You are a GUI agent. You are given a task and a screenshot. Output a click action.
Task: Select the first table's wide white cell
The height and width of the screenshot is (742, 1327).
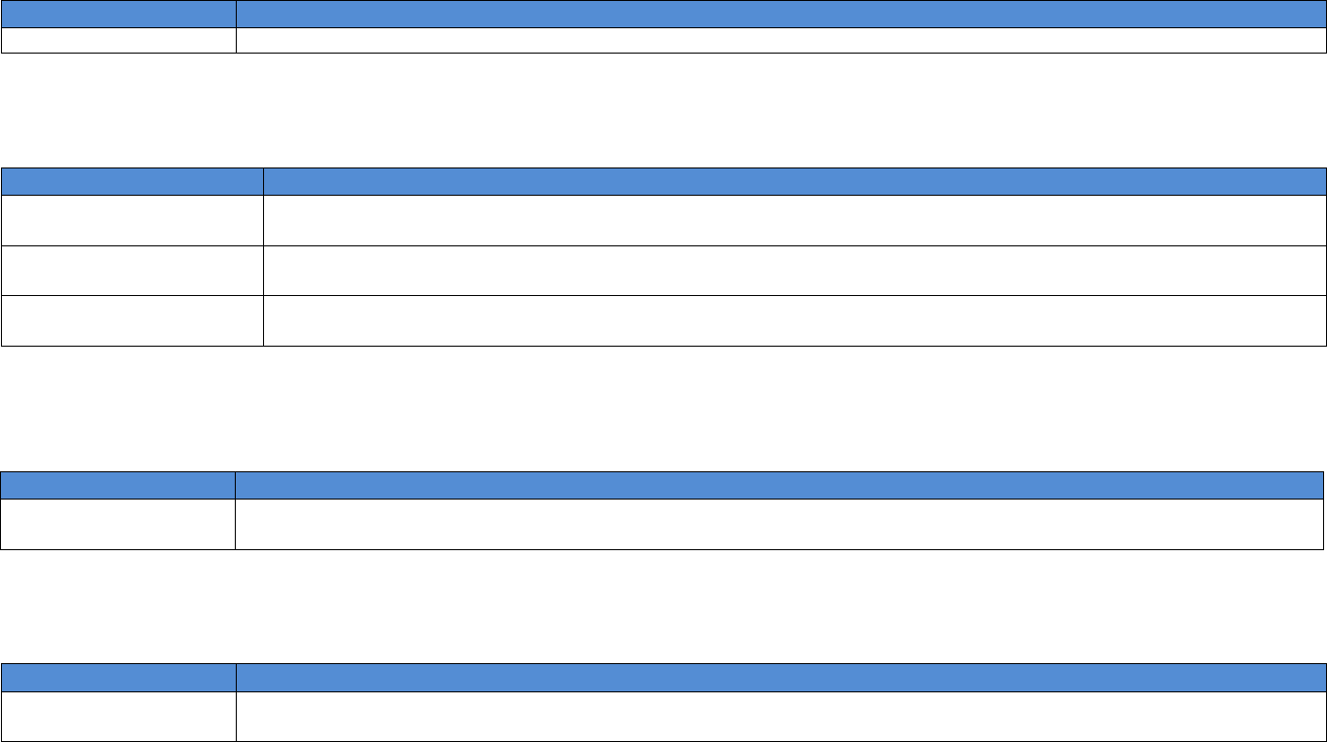[x=780, y=40]
